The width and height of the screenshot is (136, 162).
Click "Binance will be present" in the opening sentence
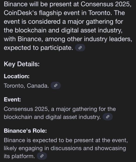[38, 4]
